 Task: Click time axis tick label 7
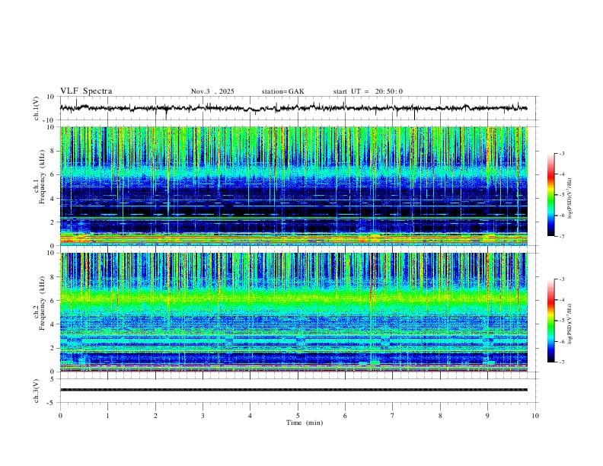click(x=393, y=416)
